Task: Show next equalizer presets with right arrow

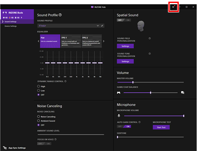Action: [104, 41]
